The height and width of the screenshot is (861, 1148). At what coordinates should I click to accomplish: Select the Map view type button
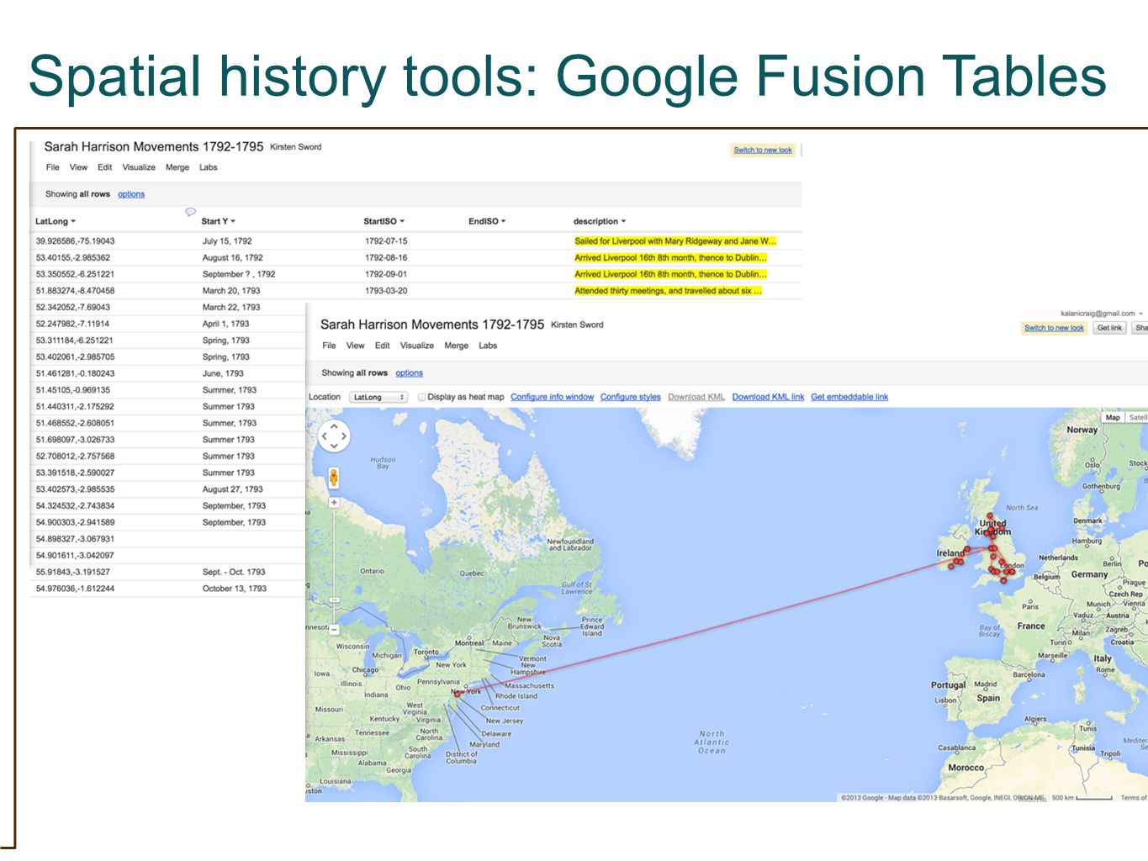(x=1113, y=417)
